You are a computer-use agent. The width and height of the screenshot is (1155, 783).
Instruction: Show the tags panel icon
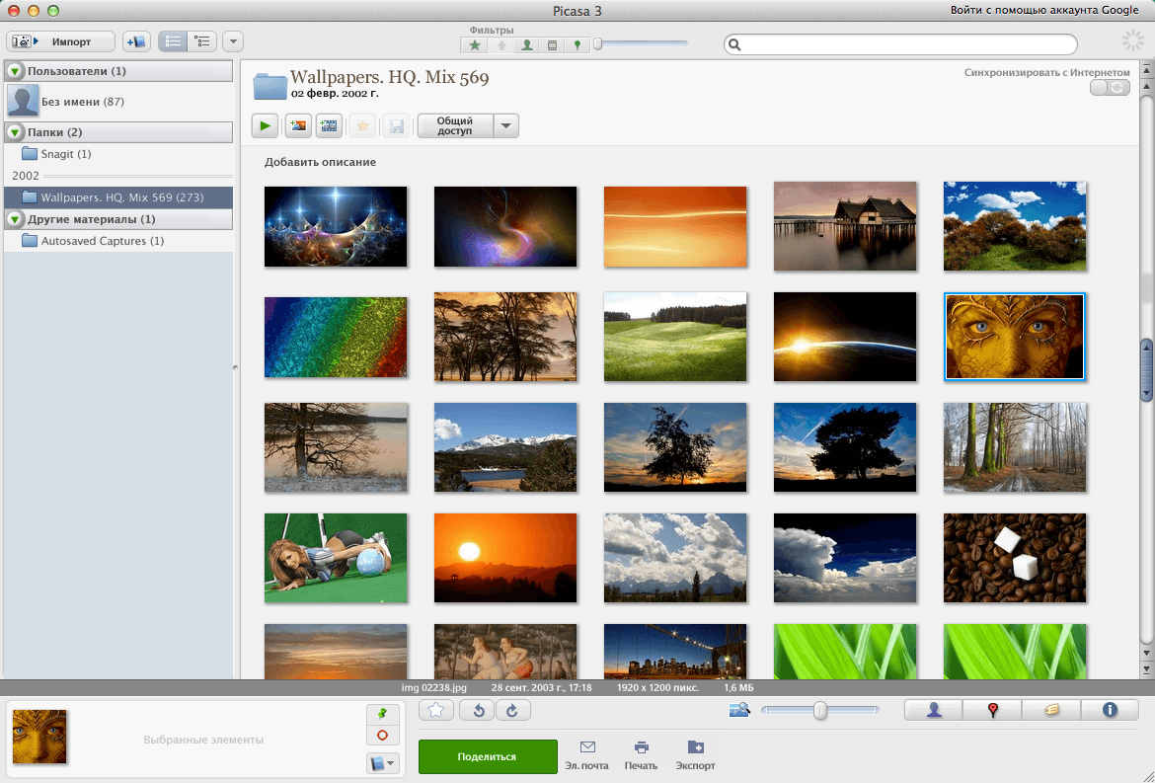[x=1051, y=710]
